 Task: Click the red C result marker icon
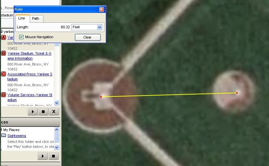[4, 74]
